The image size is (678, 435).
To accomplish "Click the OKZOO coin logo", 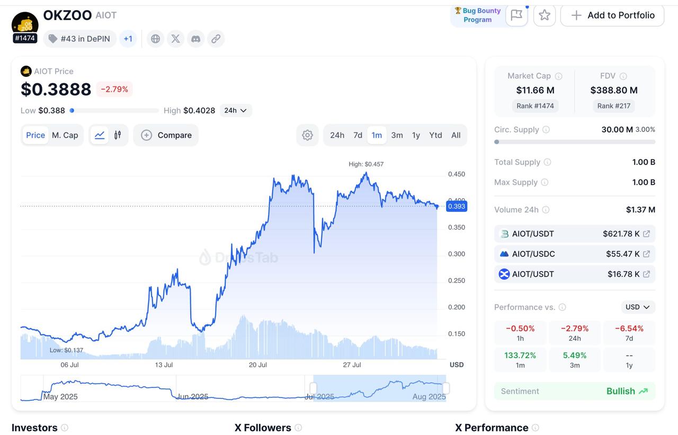I will point(24,24).
